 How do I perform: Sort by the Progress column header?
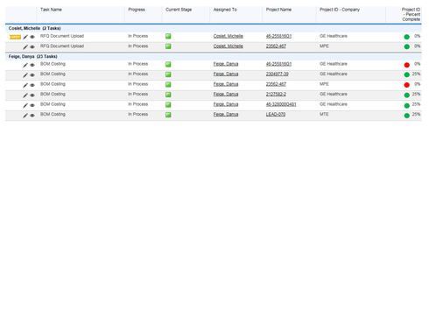pyautogui.click(x=137, y=10)
